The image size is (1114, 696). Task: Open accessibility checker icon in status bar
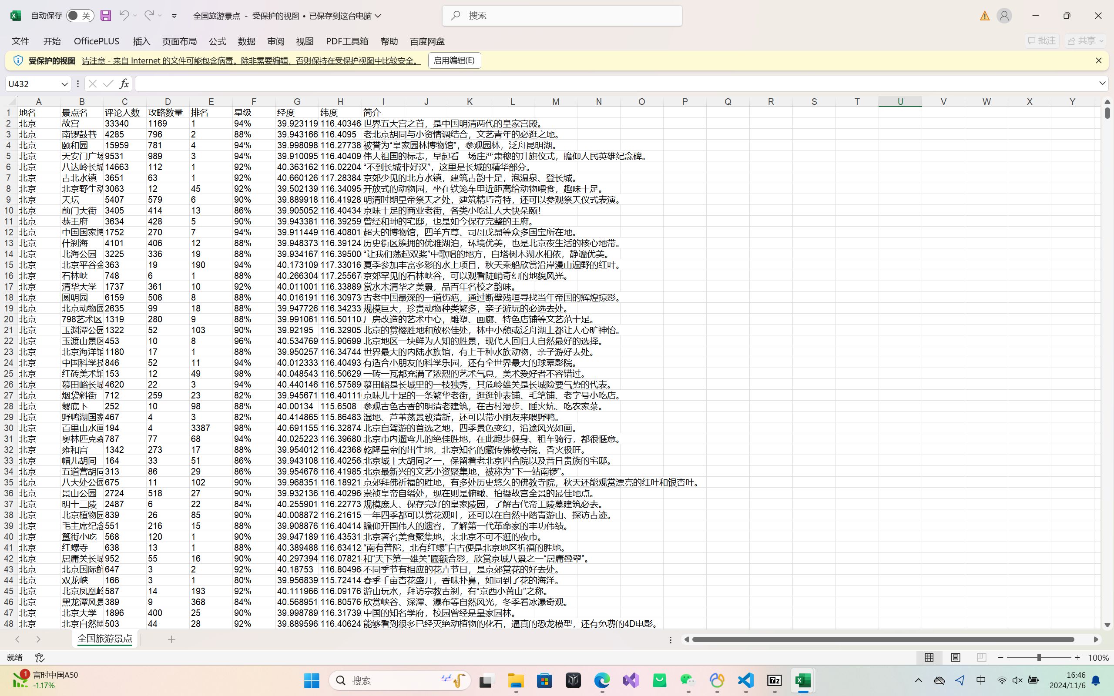40,657
